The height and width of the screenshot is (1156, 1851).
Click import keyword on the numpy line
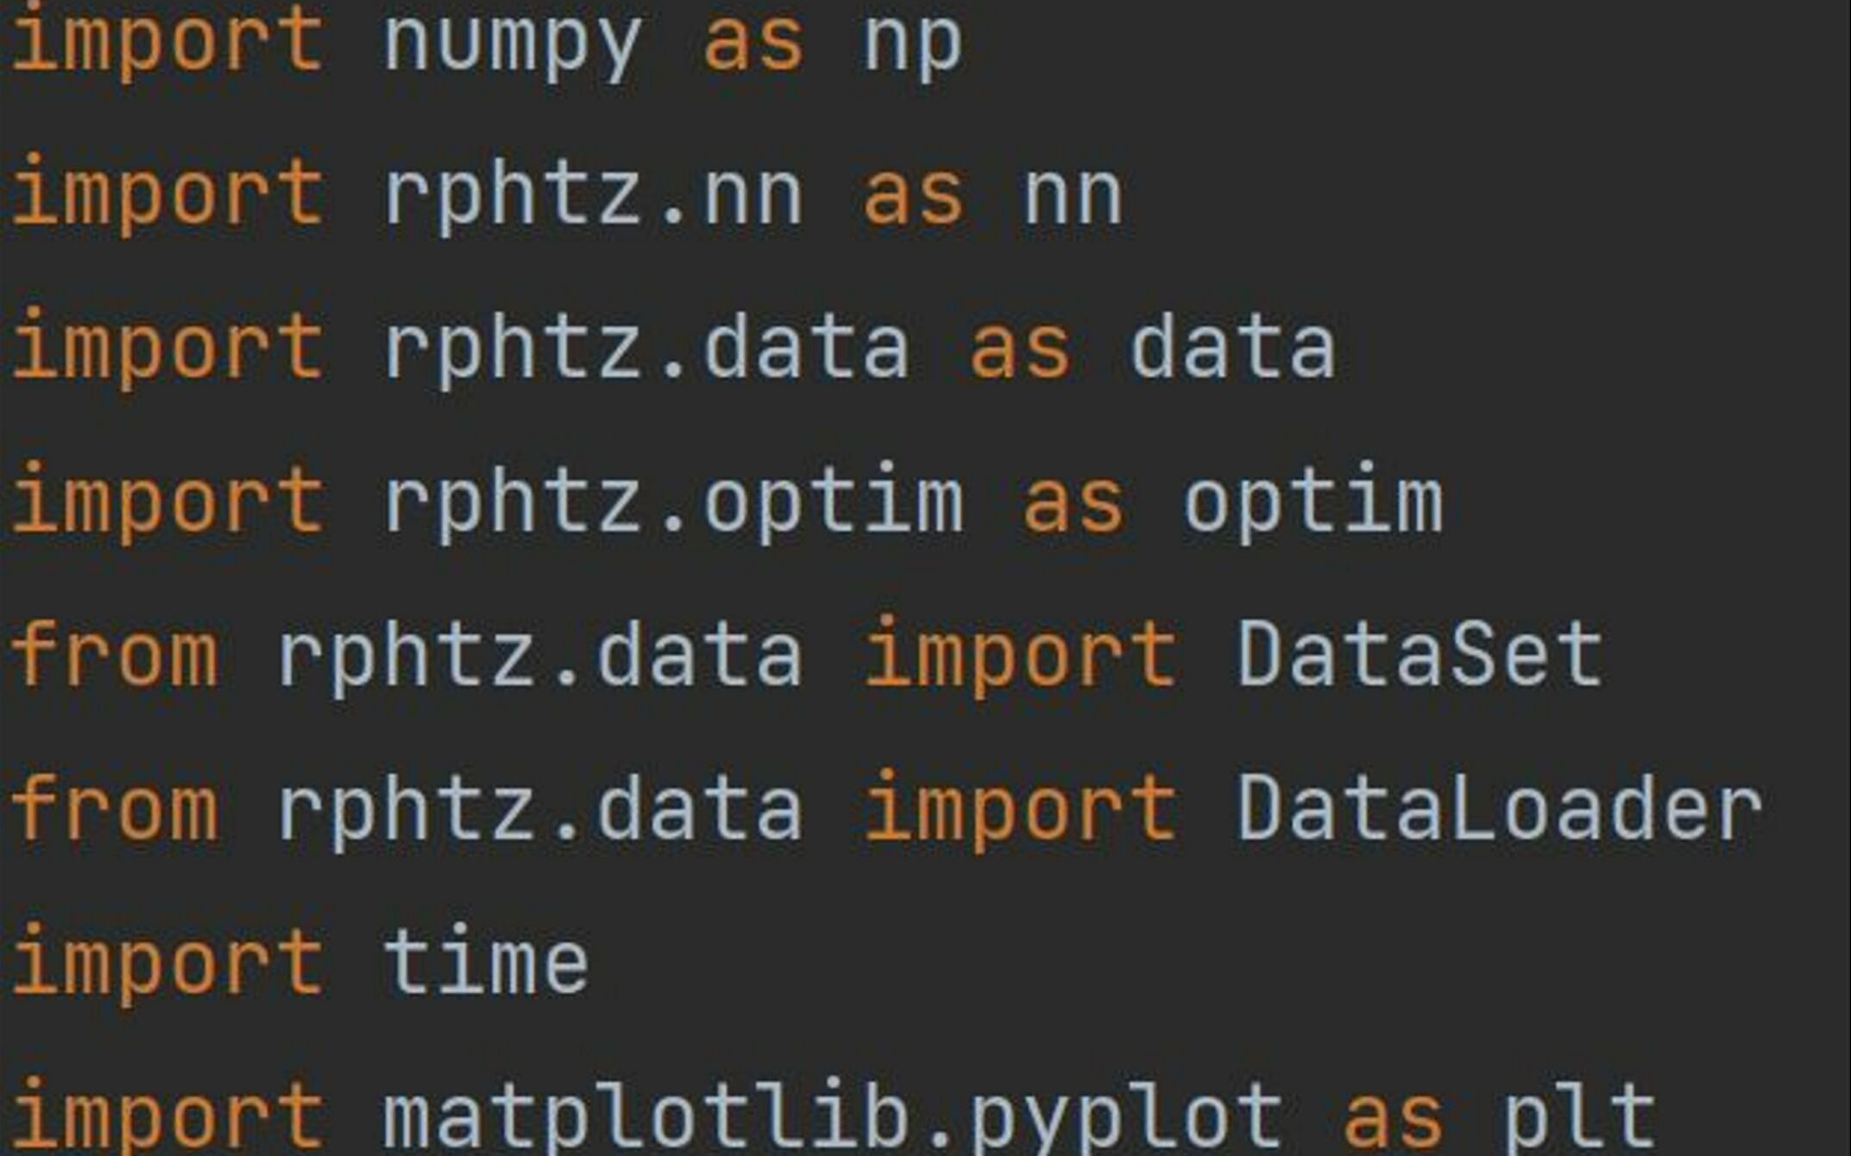point(168,43)
